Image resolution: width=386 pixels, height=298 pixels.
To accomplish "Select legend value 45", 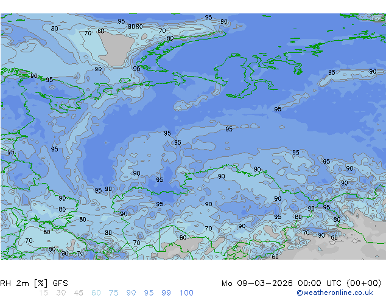I will coord(79,293).
